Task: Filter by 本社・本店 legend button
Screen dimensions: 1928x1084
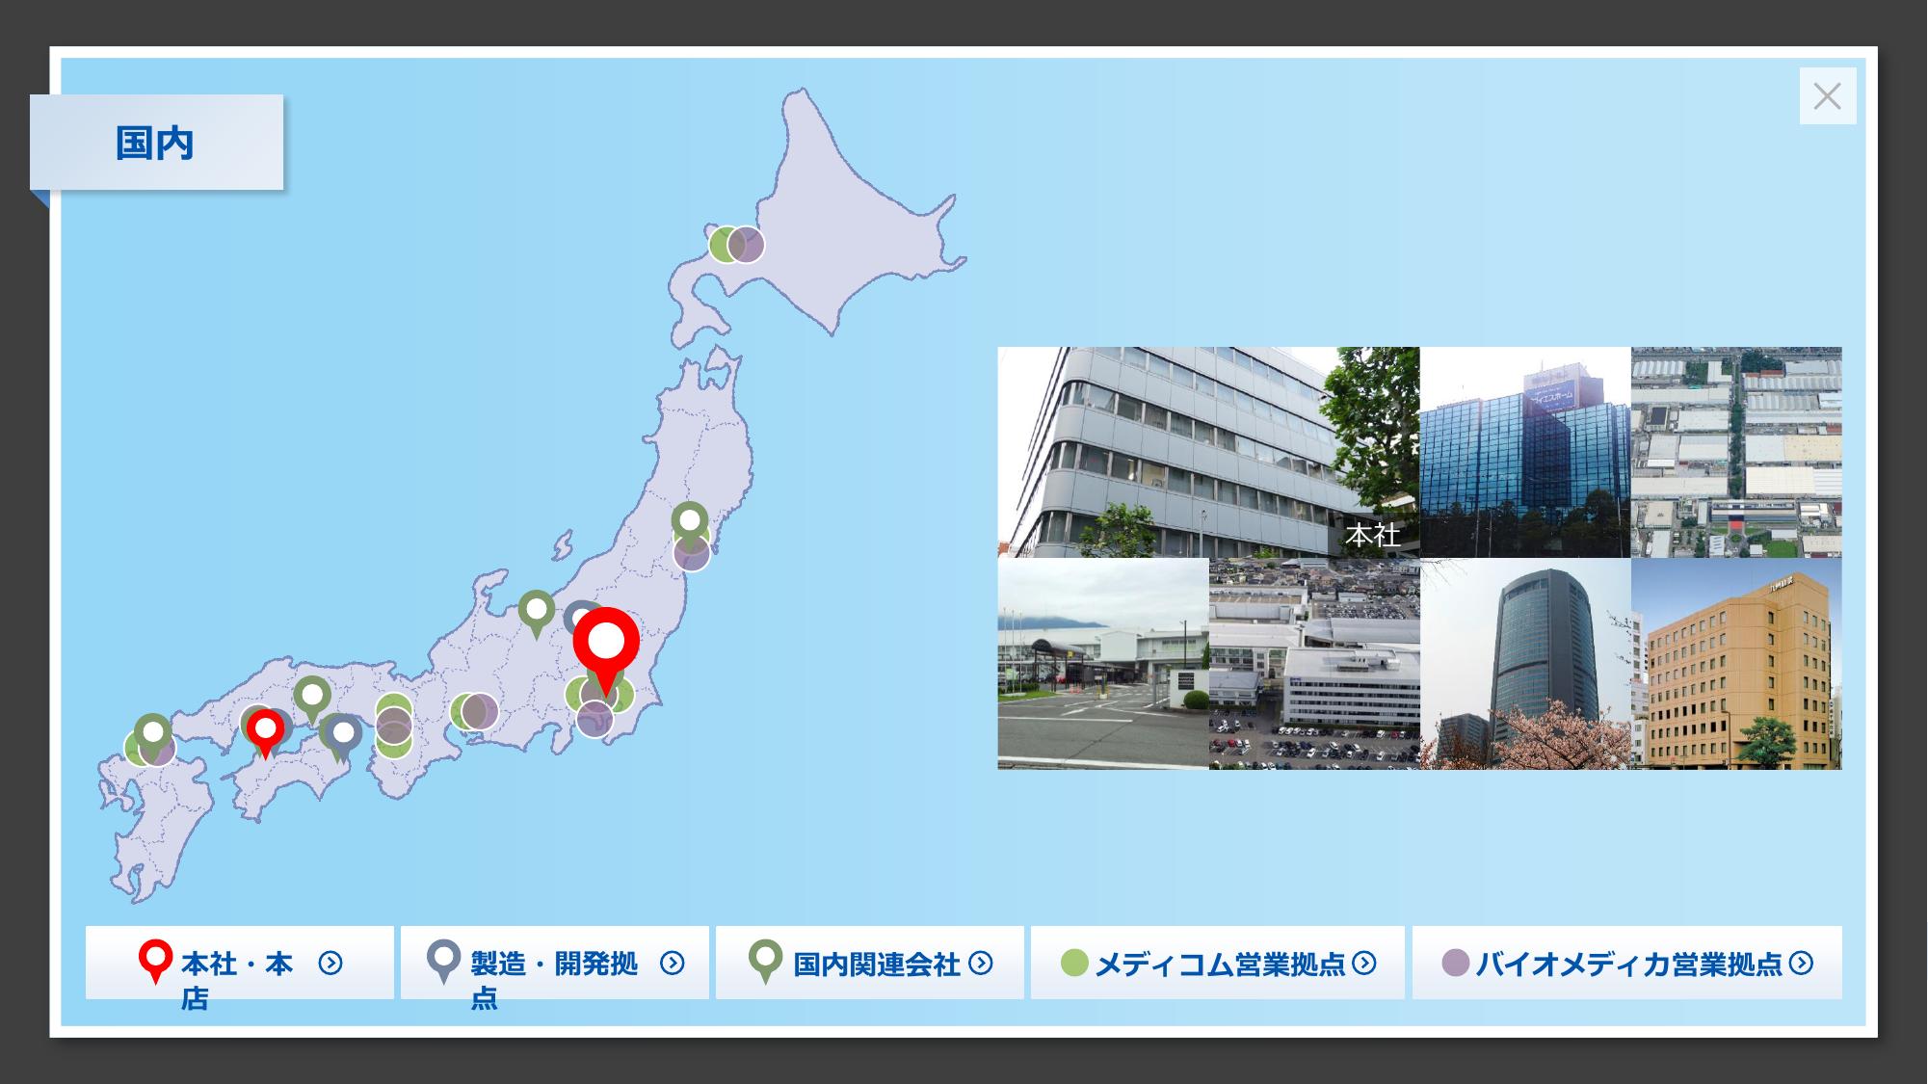Action: point(239,963)
